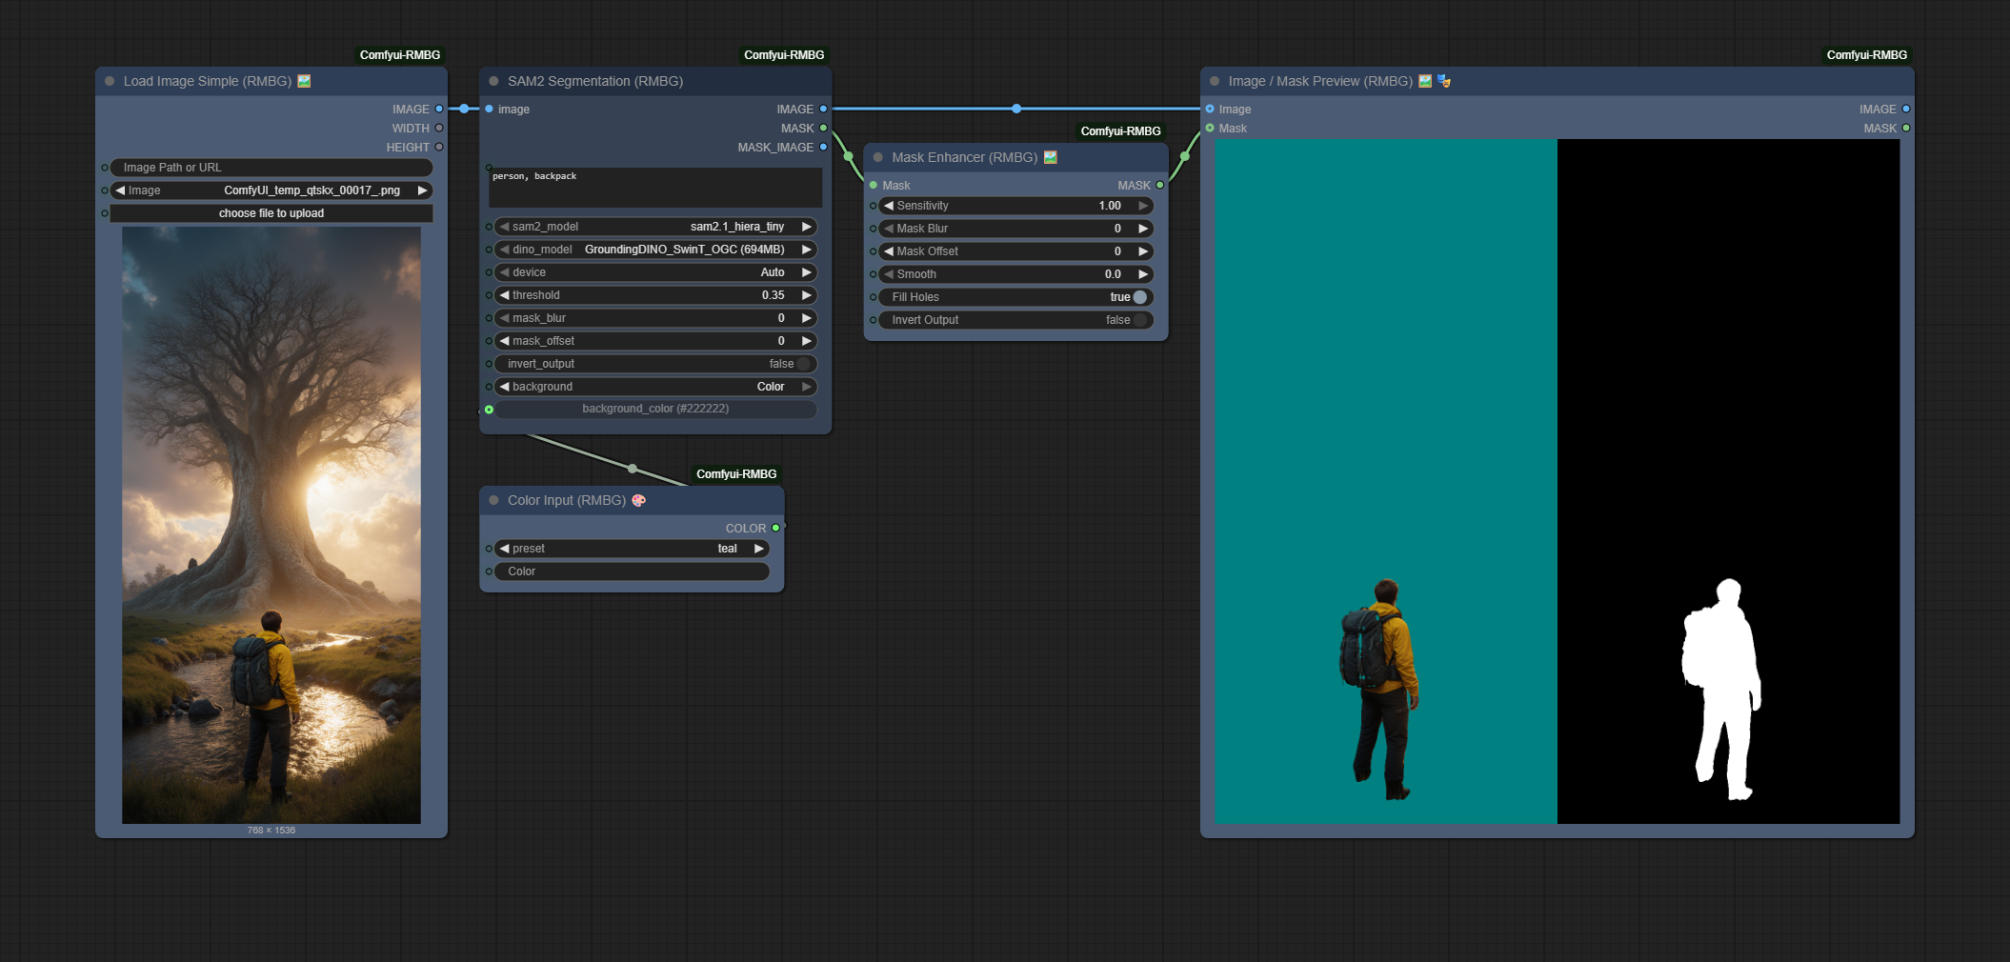Toggle the Fill Holes switch
Viewport: 2010px width, 962px height.
point(1139,297)
